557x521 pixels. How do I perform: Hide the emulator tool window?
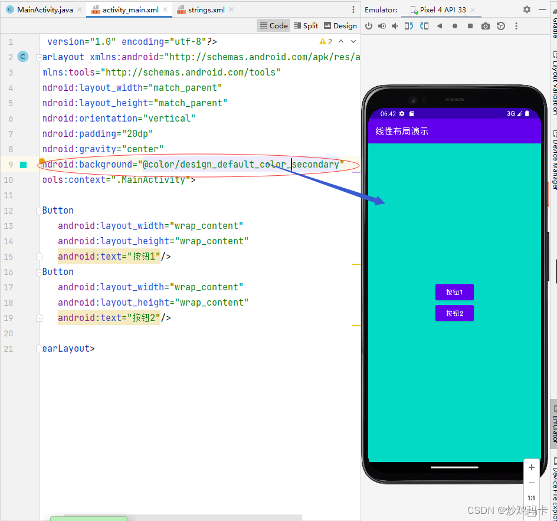[x=542, y=9]
